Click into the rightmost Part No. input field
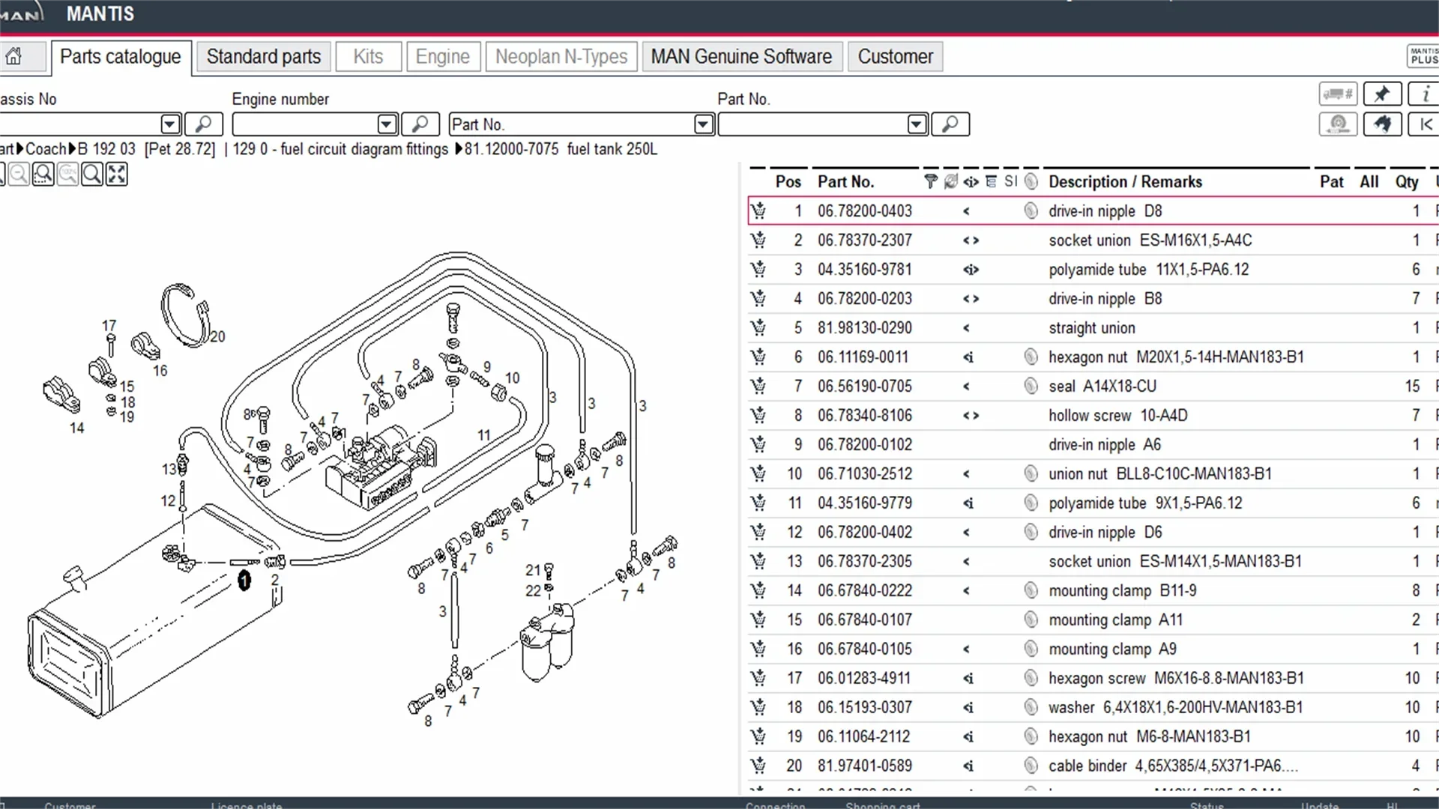Screen dimensions: 1439x809 pyautogui.click(x=812, y=124)
